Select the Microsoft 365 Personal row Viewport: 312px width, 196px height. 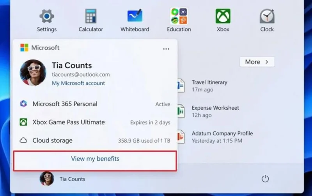click(95, 104)
